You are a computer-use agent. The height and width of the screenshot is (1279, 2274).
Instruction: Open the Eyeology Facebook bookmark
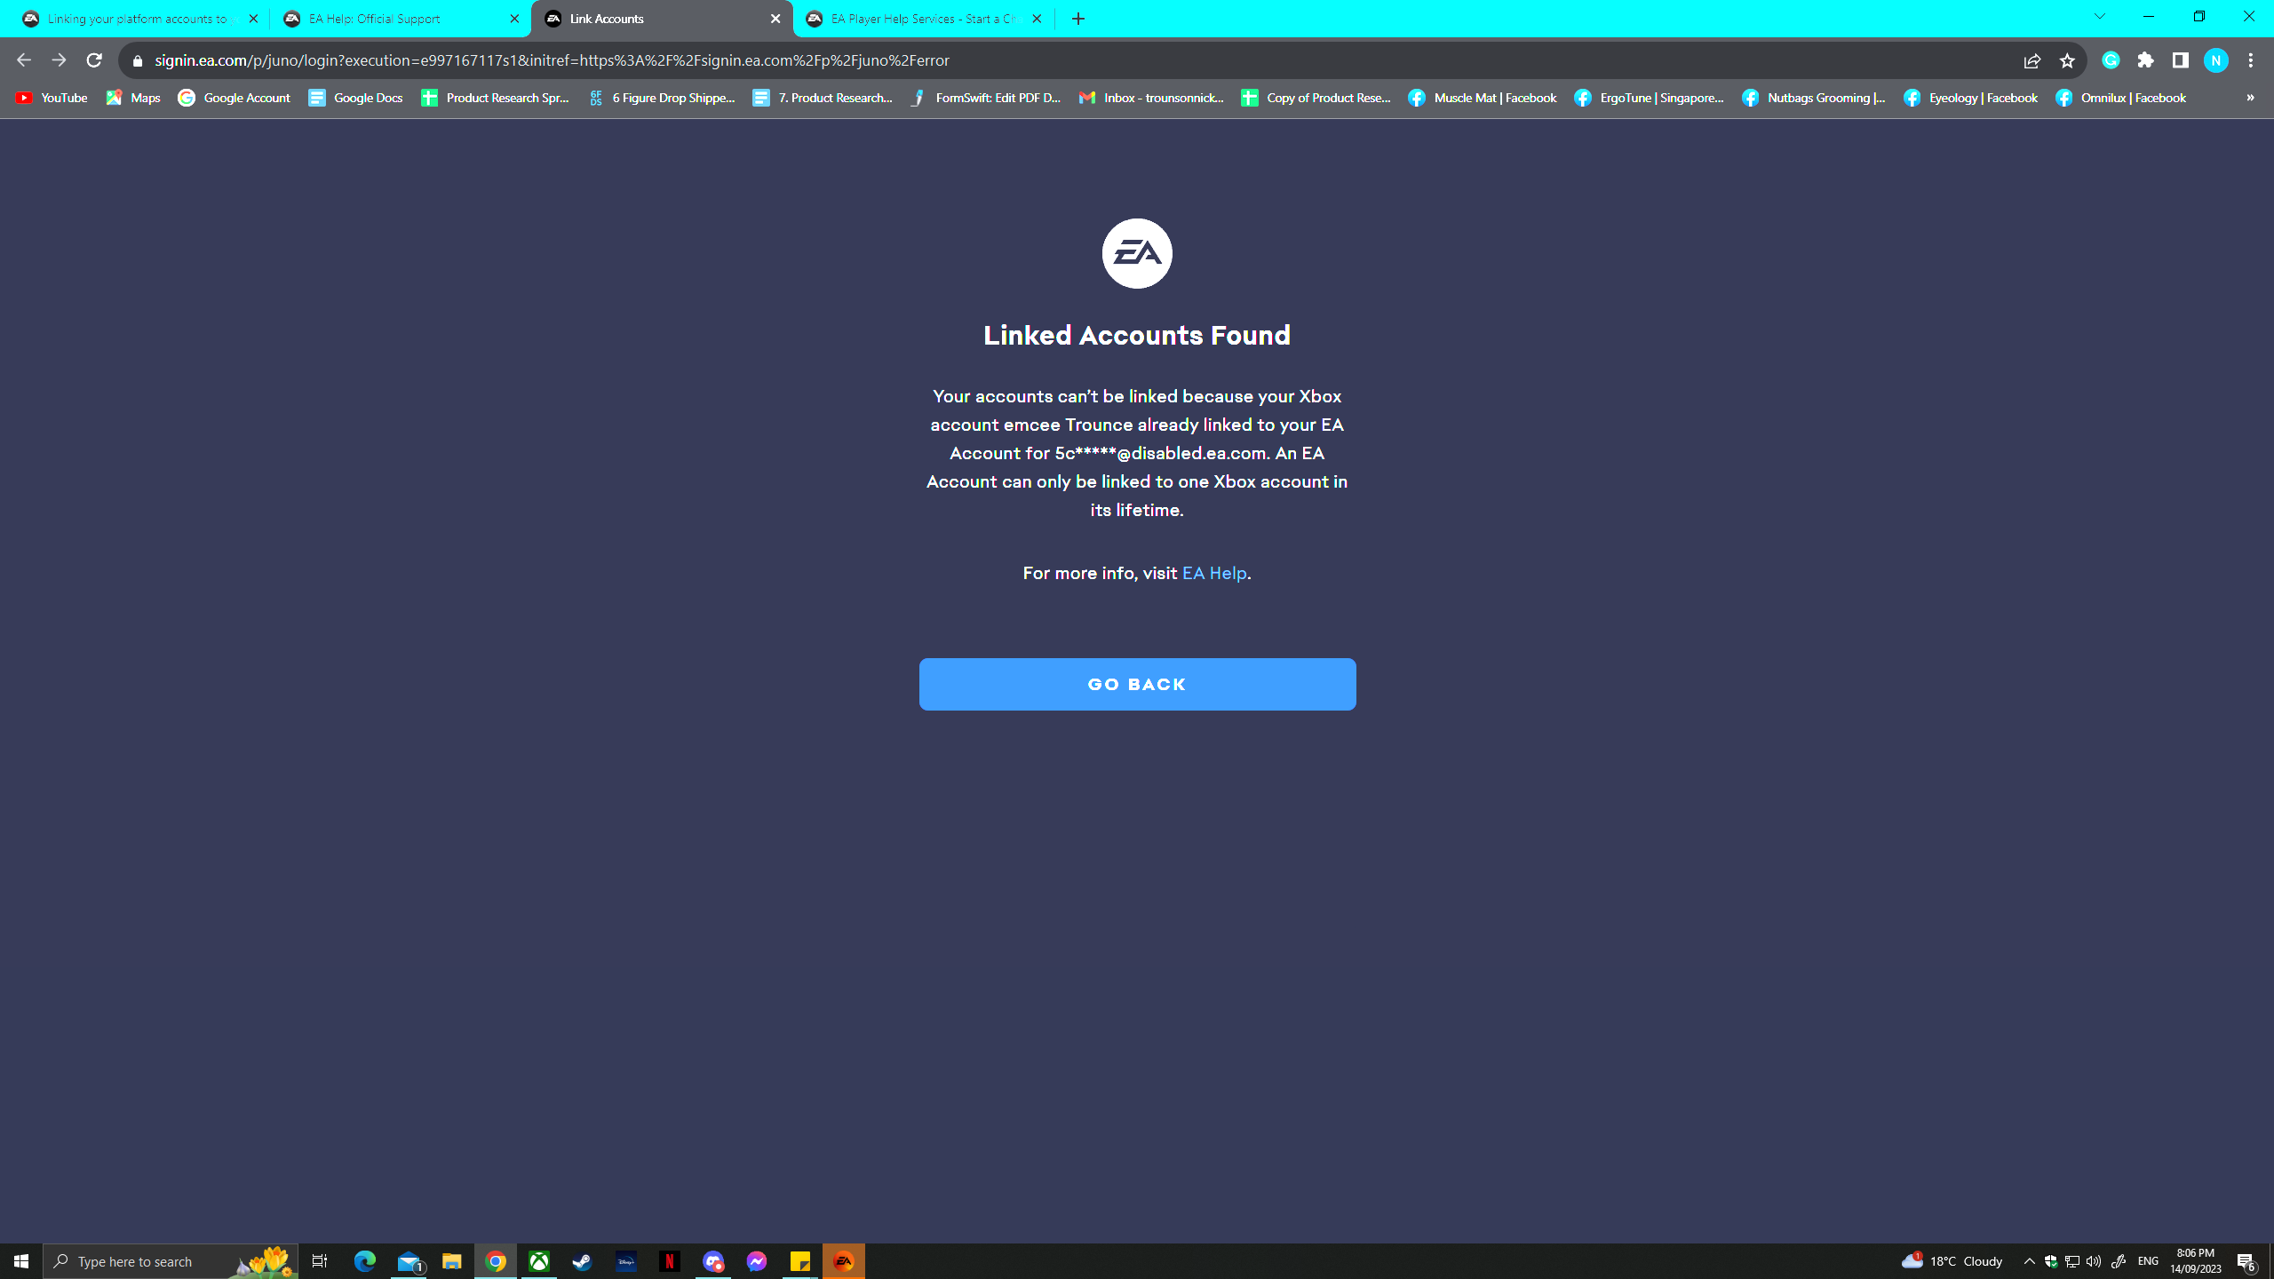(1971, 98)
